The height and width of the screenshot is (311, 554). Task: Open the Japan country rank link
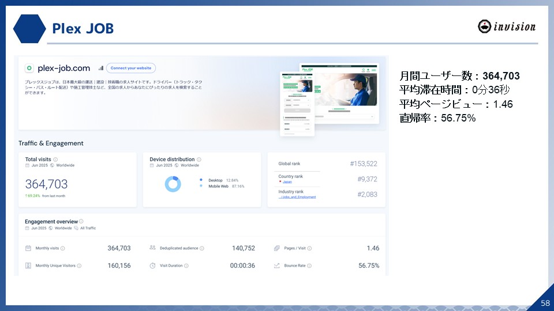click(x=287, y=182)
